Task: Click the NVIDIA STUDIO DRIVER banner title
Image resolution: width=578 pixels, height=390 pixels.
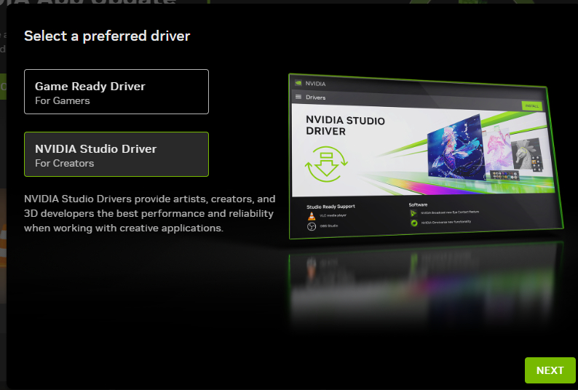Action: (344, 126)
